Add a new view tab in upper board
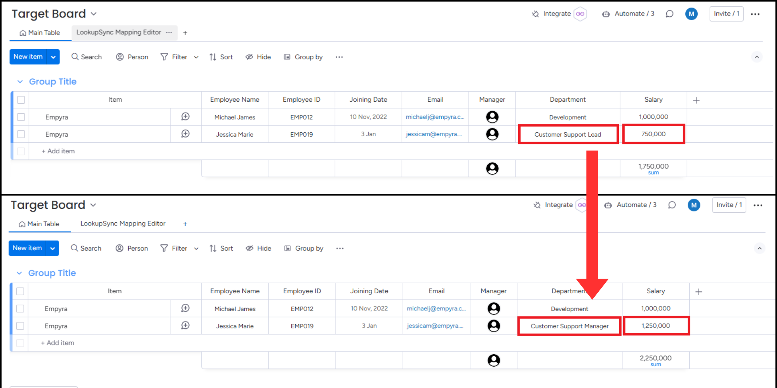 [x=185, y=33]
